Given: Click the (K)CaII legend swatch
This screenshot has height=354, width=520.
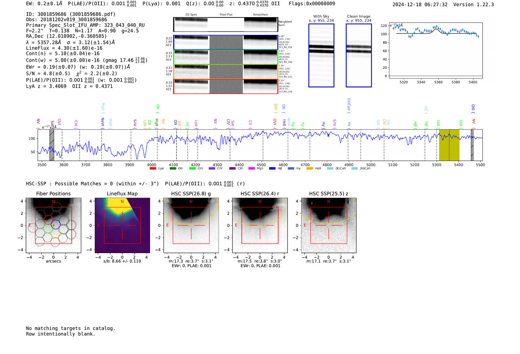Looking at the screenshot, I should pos(330,169).
